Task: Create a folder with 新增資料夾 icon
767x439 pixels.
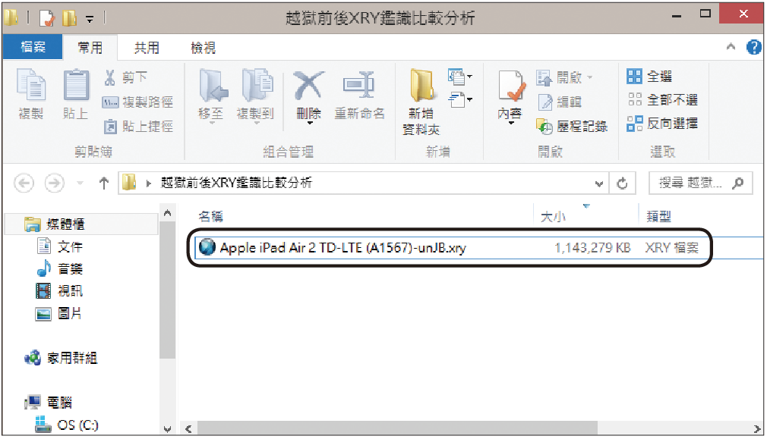Action: tap(421, 86)
